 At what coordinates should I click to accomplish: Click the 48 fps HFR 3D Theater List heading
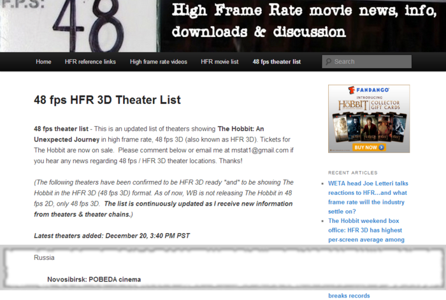click(x=107, y=100)
